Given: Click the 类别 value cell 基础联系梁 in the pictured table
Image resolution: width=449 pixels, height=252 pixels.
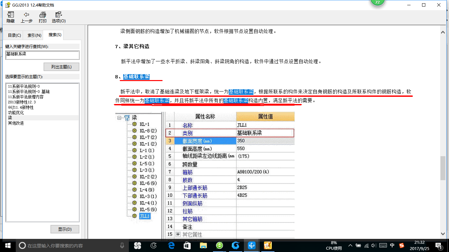Looking at the screenshot, I should pos(265,133).
